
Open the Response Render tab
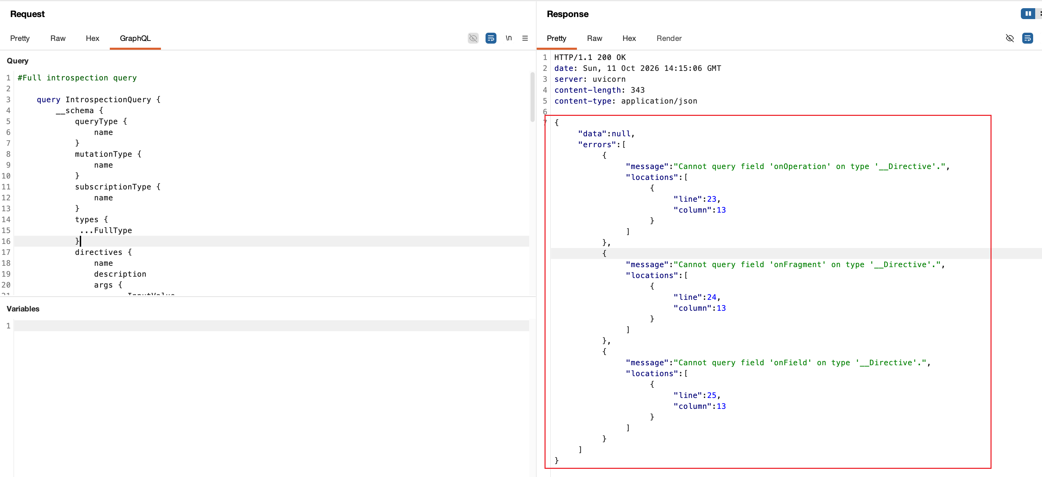[669, 38]
